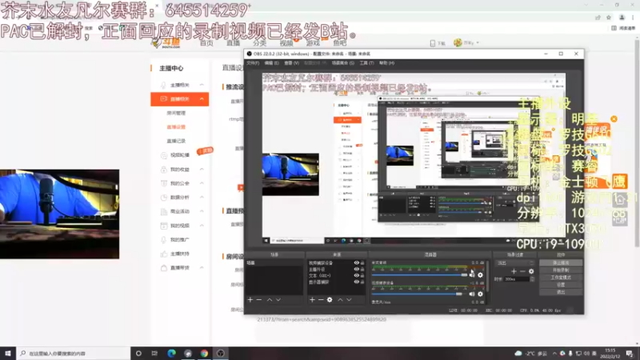
Task: Hide the 显示器捕获 source via eye icon
Action: tap(356, 282)
